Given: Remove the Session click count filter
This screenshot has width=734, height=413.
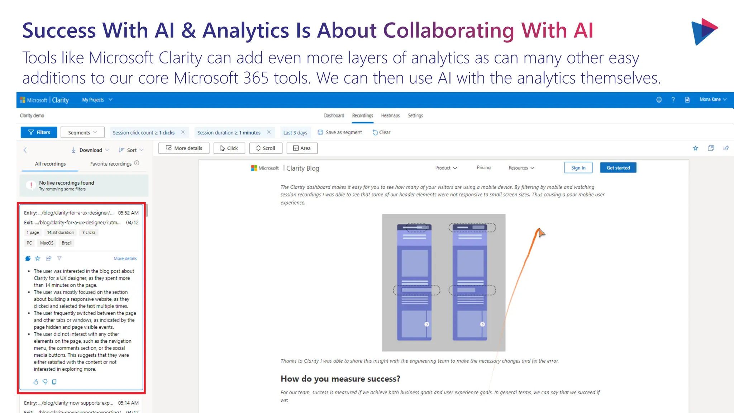Looking at the screenshot, I should tap(183, 132).
